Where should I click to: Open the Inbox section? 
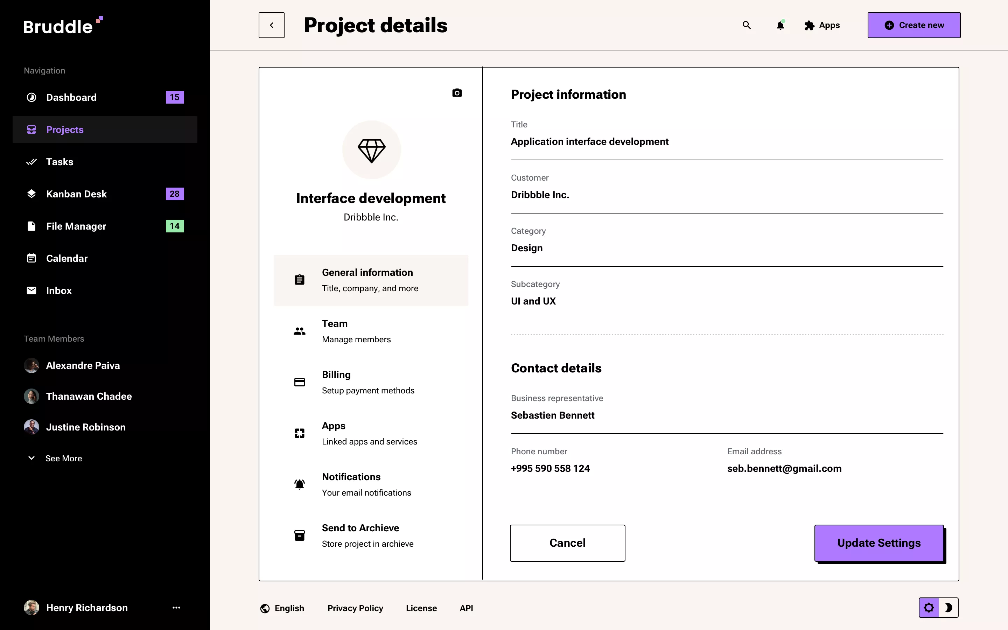tap(59, 290)
